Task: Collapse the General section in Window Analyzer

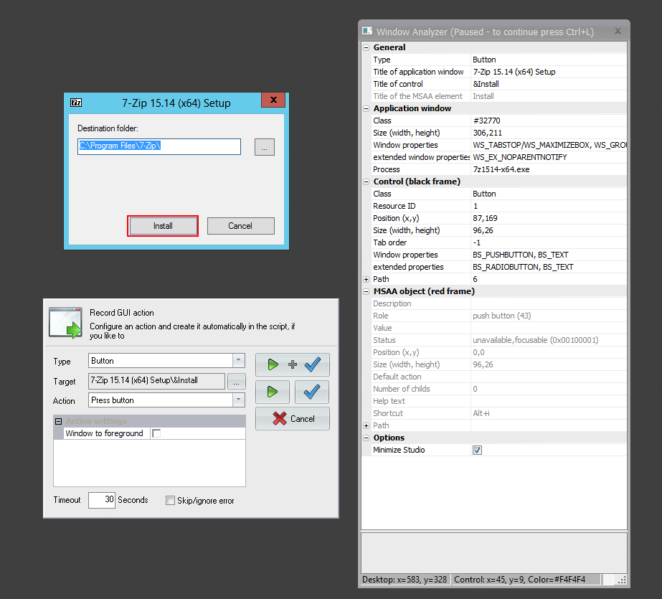Action: (367, 47)
